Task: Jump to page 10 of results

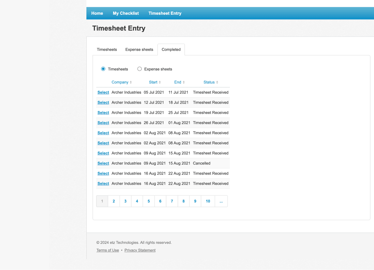Action: 208,201
